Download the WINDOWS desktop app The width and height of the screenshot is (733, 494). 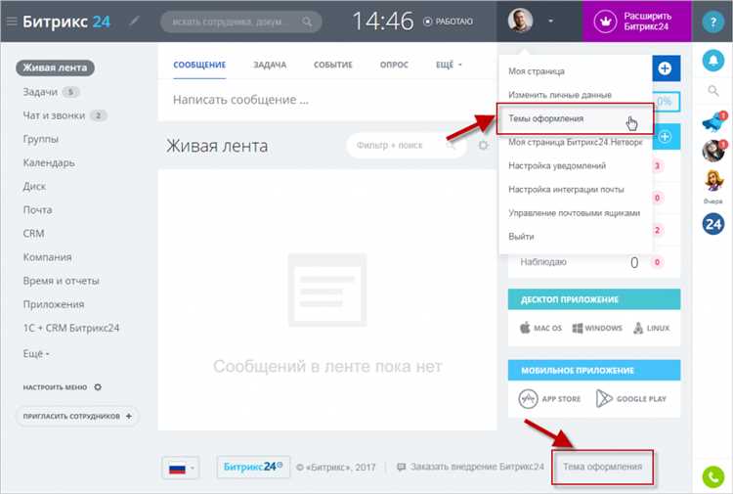[597, 328]
